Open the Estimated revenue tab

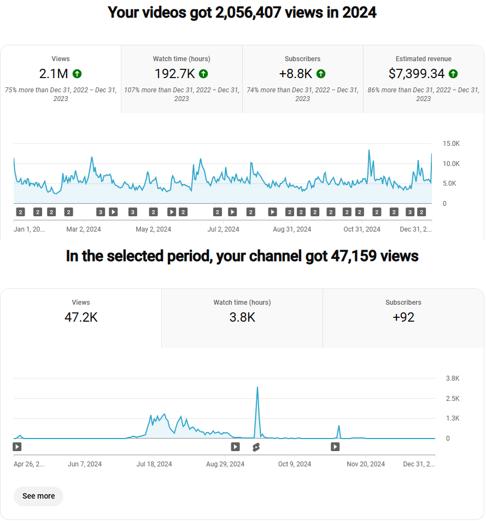point(423,79)
